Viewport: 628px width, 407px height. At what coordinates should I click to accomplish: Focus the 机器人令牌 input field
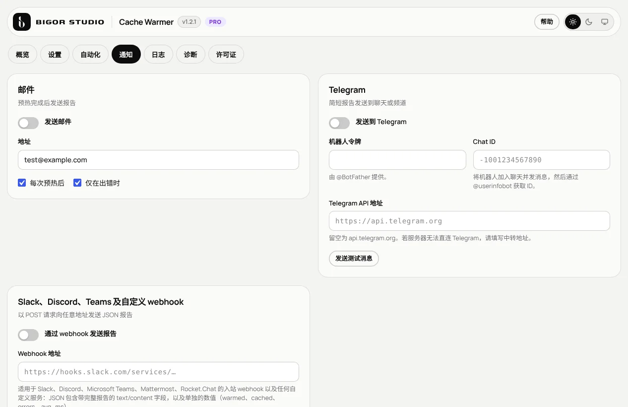click(x=397, y=160)
